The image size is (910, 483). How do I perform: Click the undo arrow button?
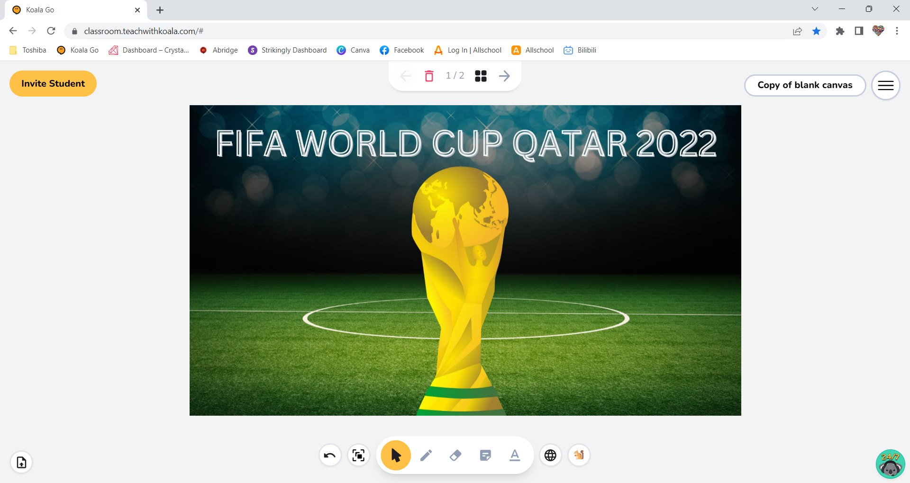point(330,456)
